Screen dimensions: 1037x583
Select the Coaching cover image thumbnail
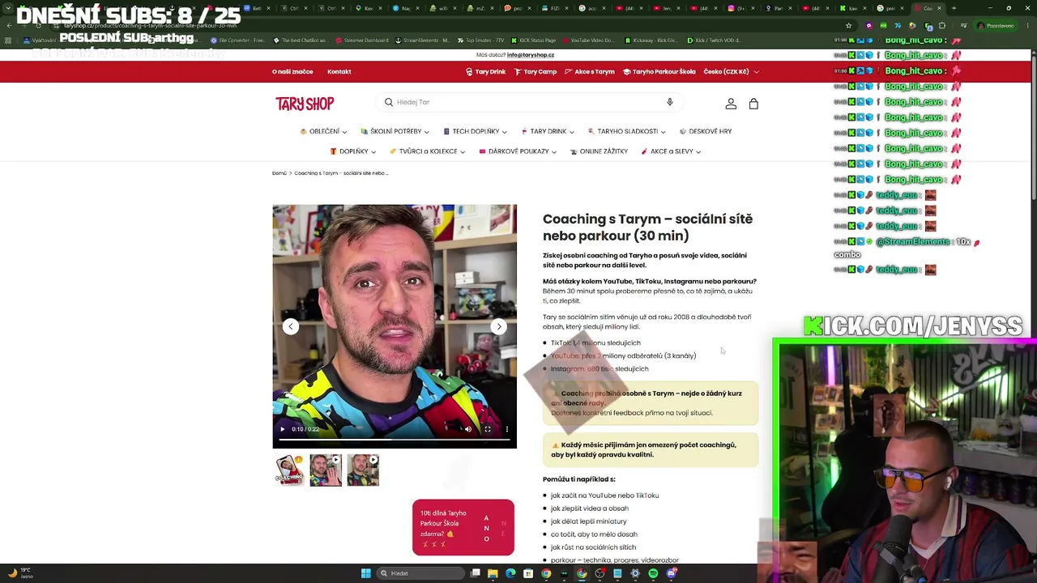click(x=289, y=470)
